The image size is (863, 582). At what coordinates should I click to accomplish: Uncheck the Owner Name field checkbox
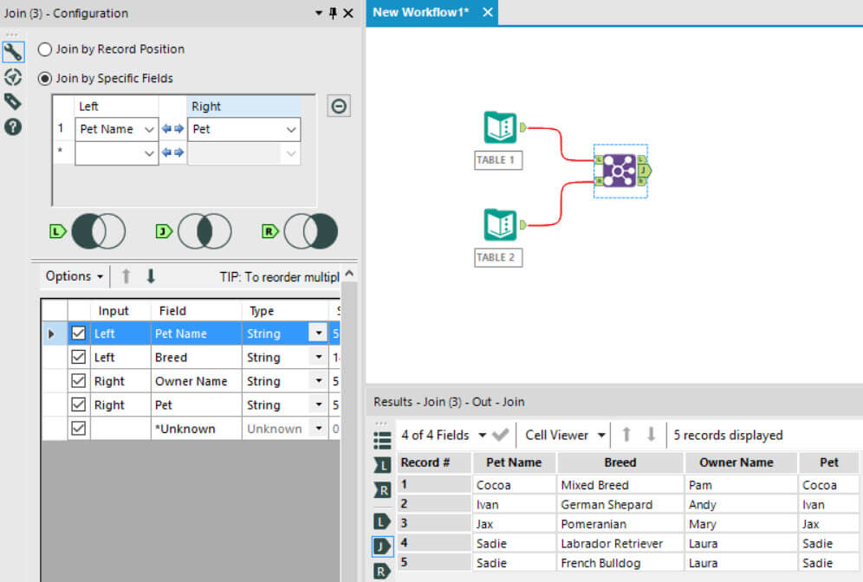click(78, 381)
